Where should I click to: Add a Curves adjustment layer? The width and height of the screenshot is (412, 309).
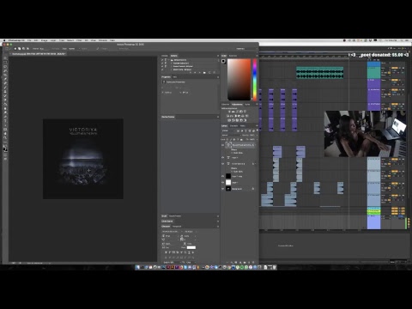tap(237, 112)
